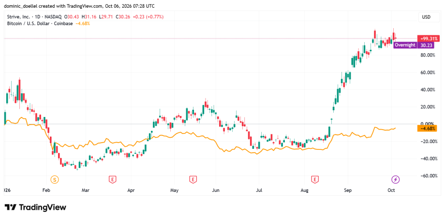The width and height of the screenshot is (445, 219).
Task: Click the 40.00% axis value
Action: [x=427, y=89]
